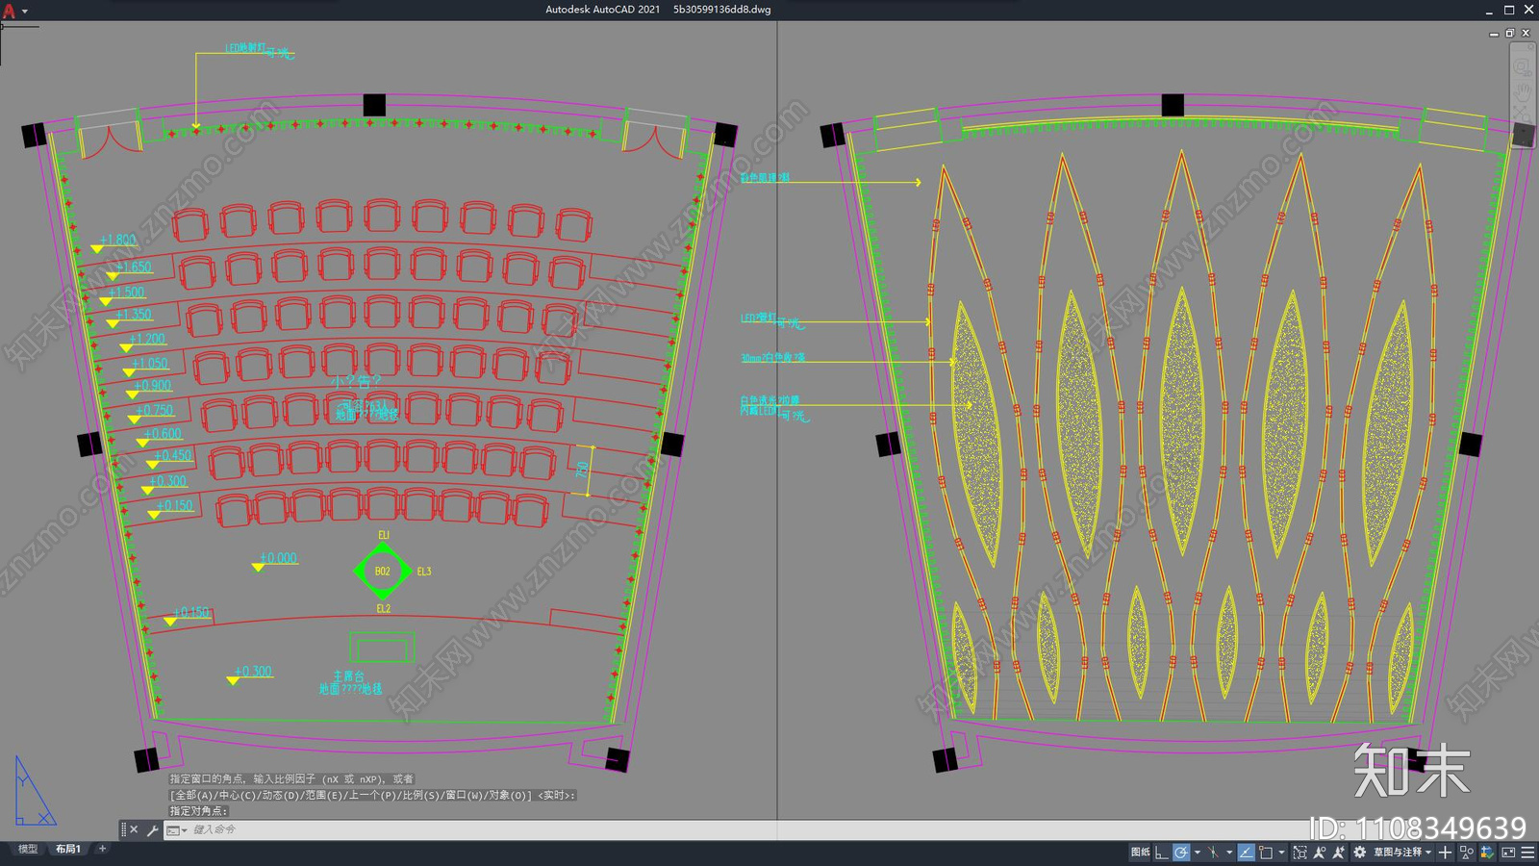Click the annotation monitor plus icon
This screenshot has height=866, width=1539.
(1445, 852)
